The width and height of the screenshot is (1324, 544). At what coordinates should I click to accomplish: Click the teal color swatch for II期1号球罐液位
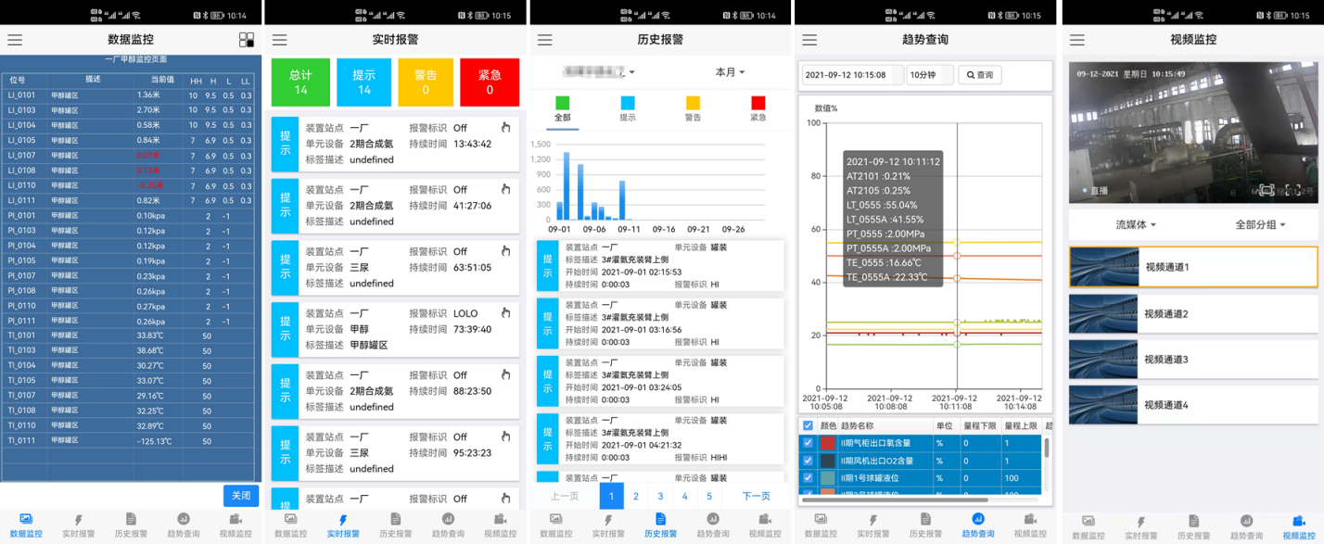coord(828,478)
